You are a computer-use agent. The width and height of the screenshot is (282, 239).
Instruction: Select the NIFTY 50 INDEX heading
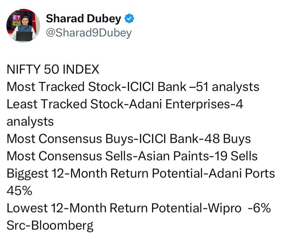pos(53,69)
